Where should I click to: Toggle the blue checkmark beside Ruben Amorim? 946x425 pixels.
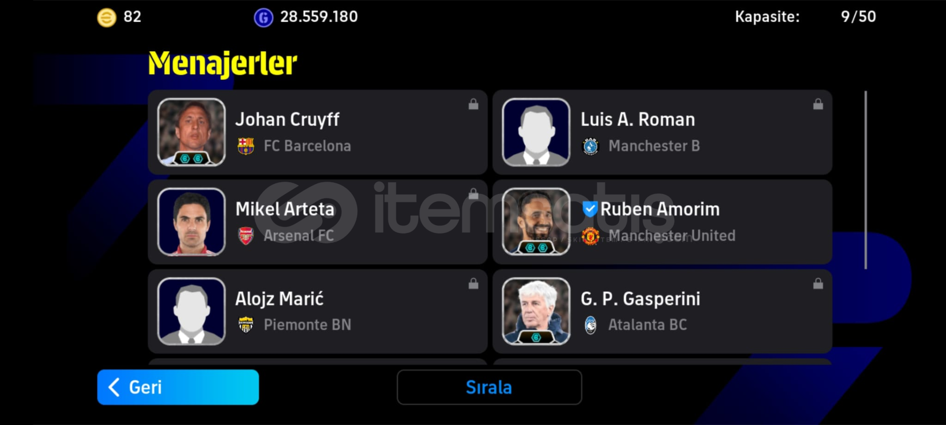click(590, 209)
